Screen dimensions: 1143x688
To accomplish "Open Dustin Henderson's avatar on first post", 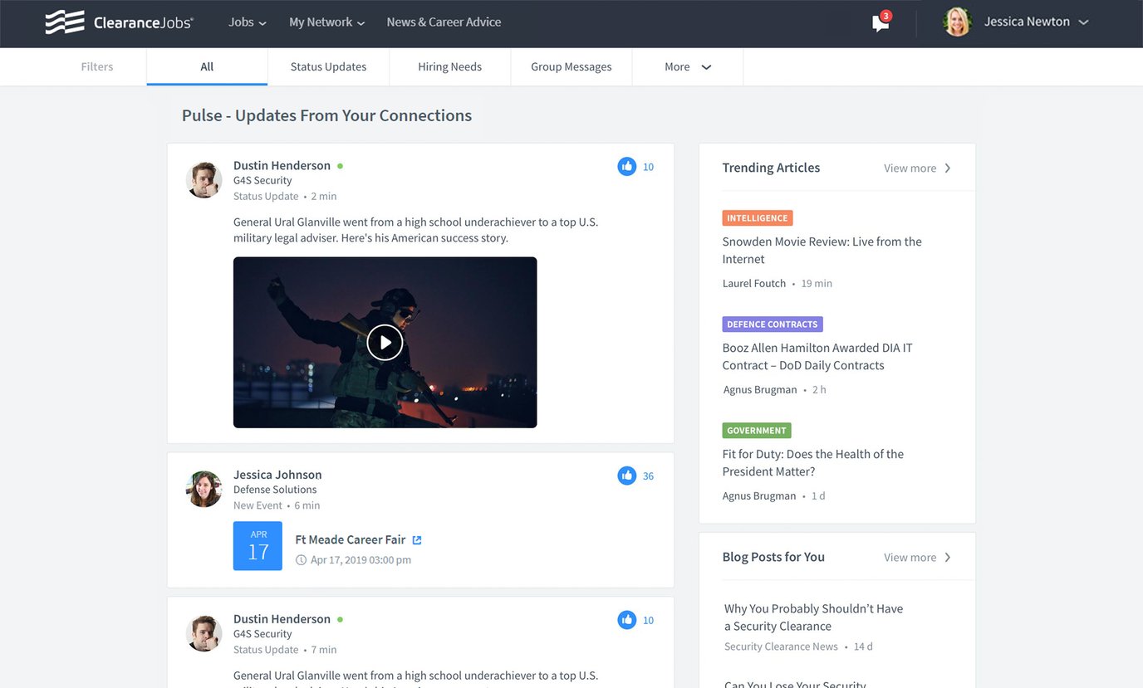I will [204, 180].
